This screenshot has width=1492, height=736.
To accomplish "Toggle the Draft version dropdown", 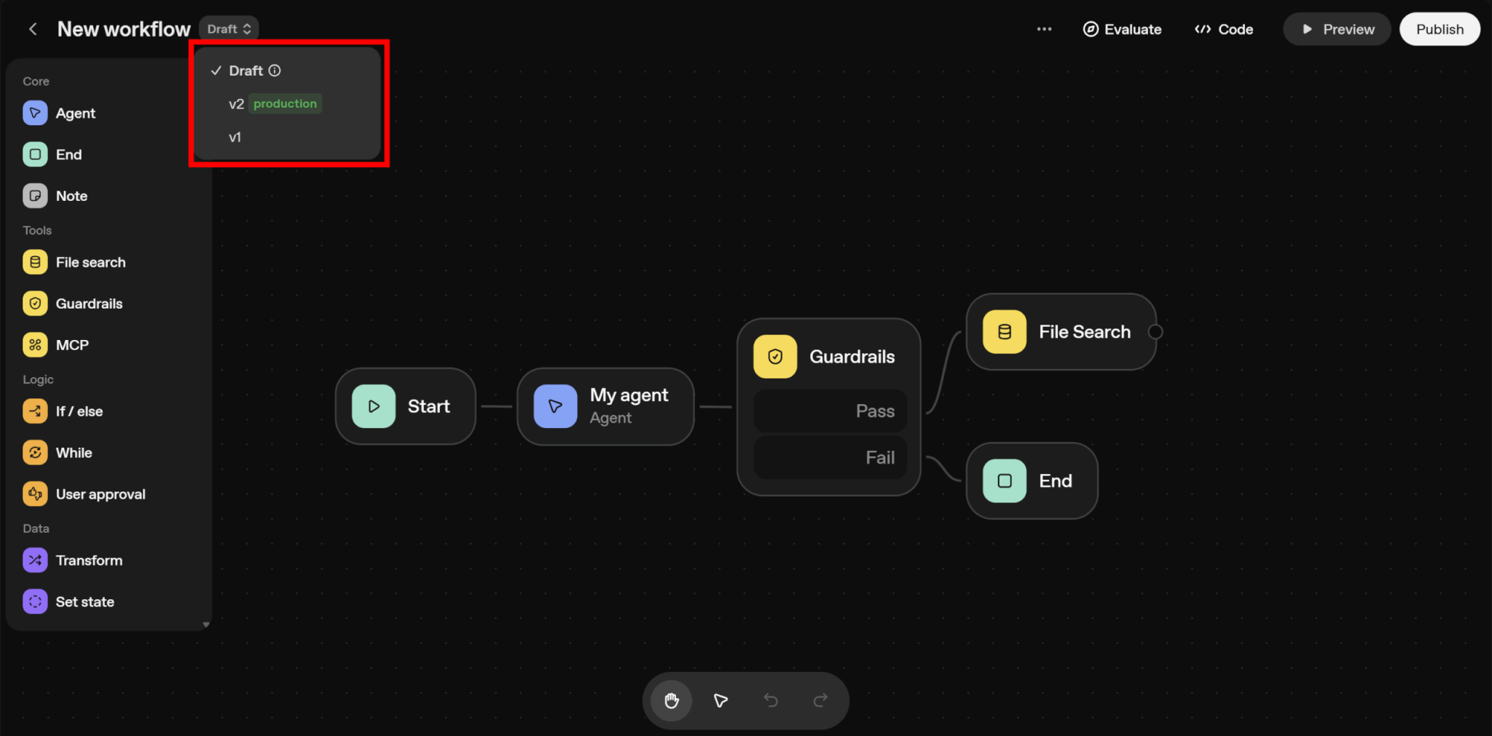I will [229, 29].
